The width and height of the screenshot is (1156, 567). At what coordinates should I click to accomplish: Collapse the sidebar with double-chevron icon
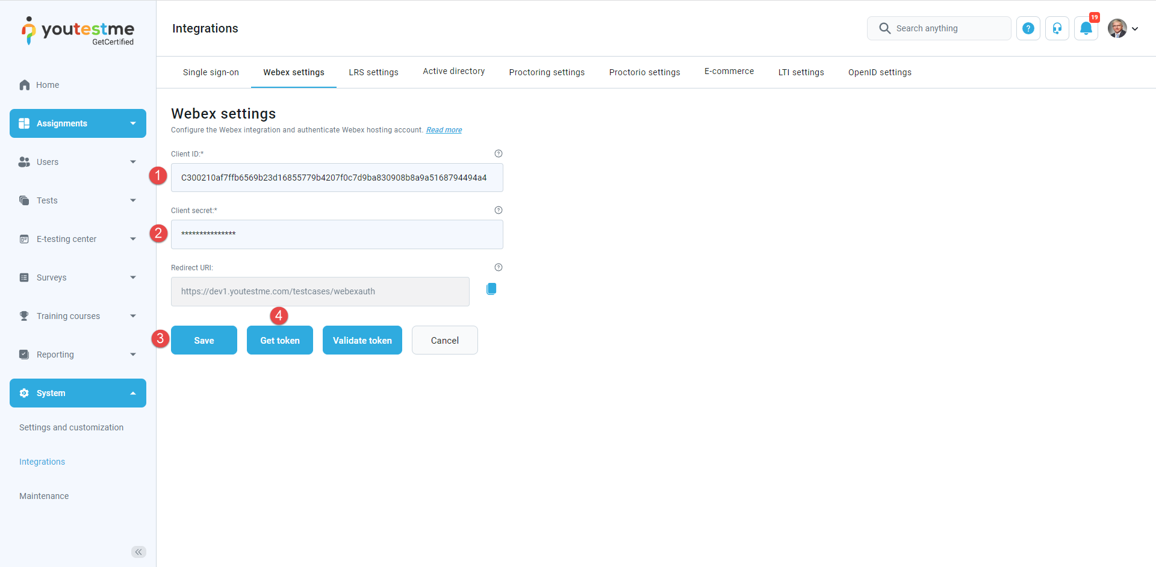pyautogui.click(x=138, y=552)
